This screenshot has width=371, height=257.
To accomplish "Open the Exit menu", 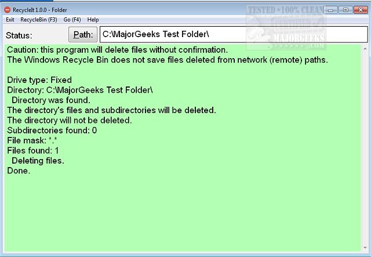I will pos(10,20).
